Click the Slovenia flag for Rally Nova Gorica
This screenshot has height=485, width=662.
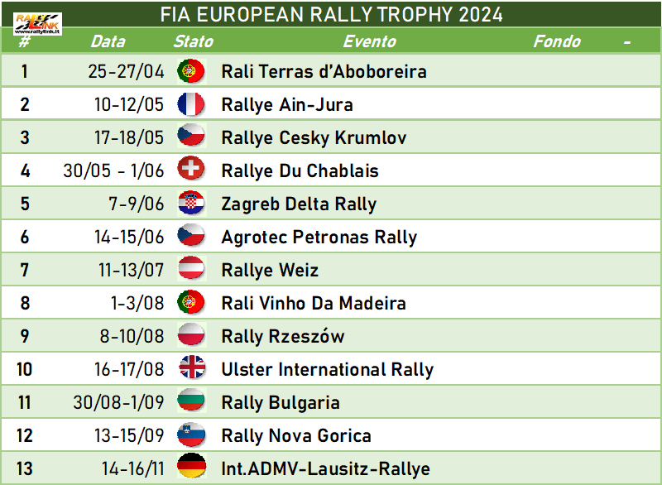pyautogui.click(x=191, y=435)
